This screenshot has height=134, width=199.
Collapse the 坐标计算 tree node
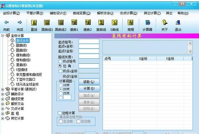[x=3, y=35]
